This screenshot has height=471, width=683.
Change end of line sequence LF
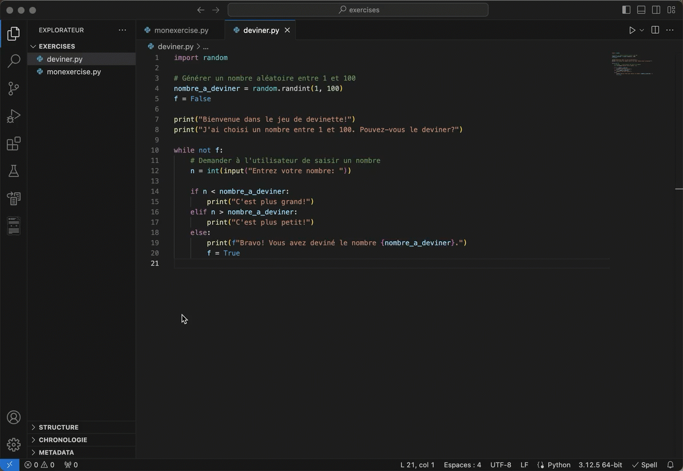525,465
